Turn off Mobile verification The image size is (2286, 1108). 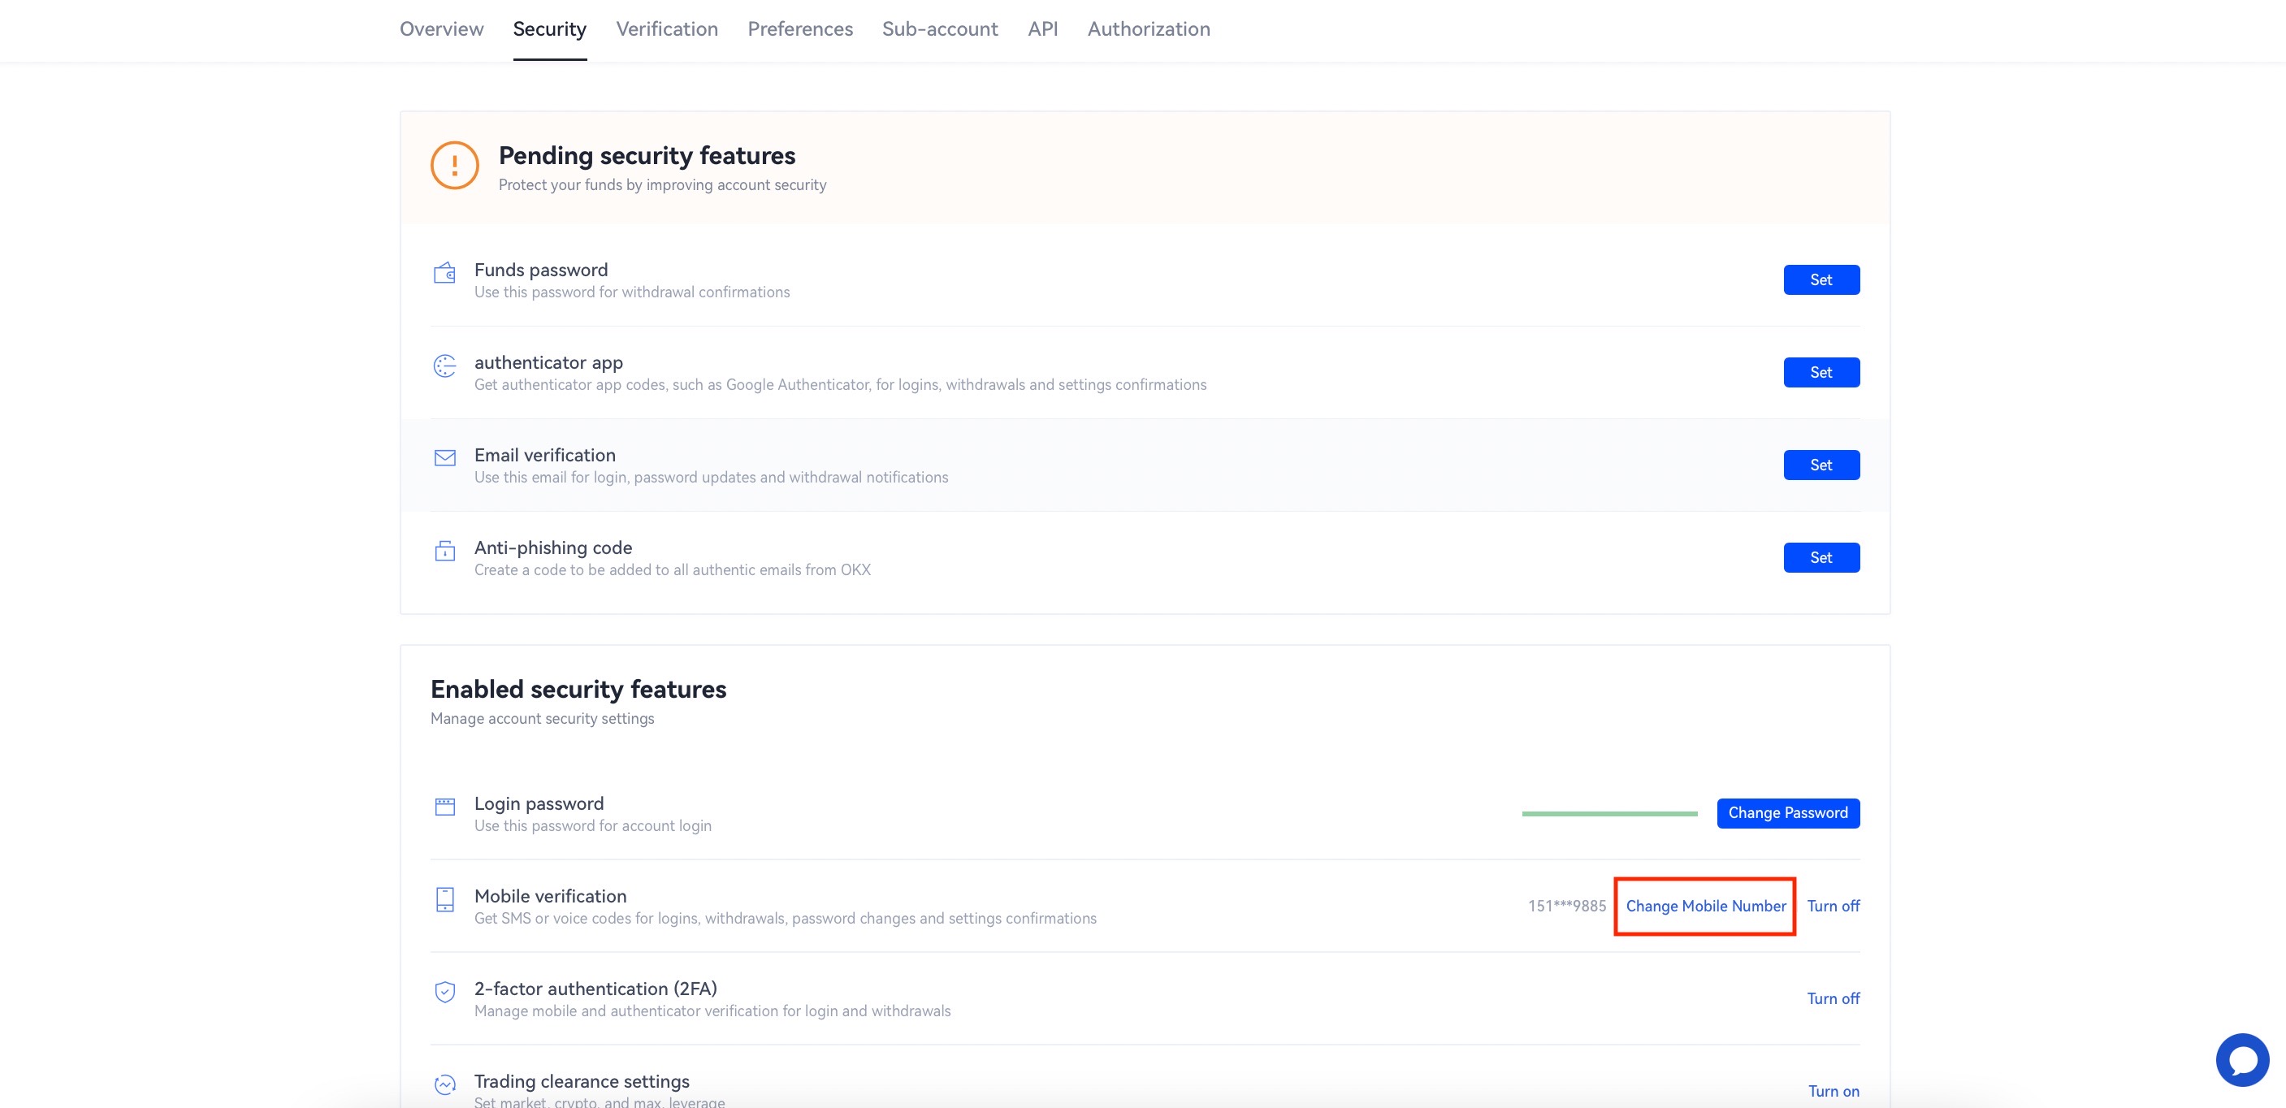[x=1833, y=906]
